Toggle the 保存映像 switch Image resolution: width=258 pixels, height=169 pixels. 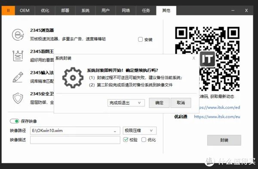pyautogui.click(x=15, y=121)
